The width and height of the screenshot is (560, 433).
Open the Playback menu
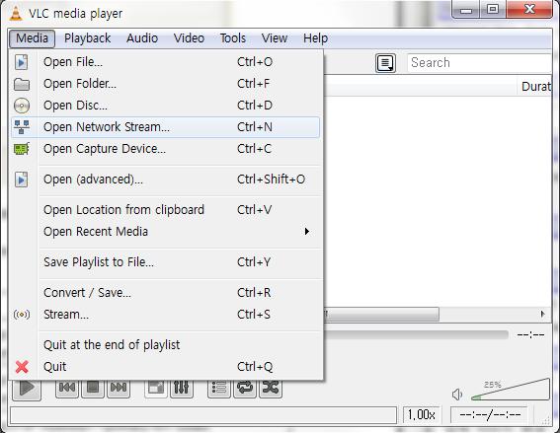click(x=88, y=38)
